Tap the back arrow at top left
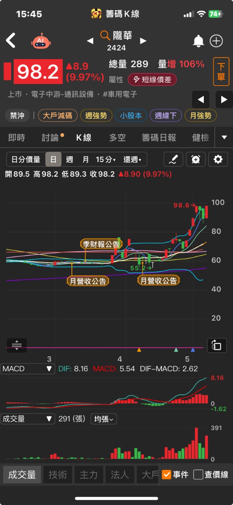Screen dimensions: 233x505 click(x=11, y=41)
